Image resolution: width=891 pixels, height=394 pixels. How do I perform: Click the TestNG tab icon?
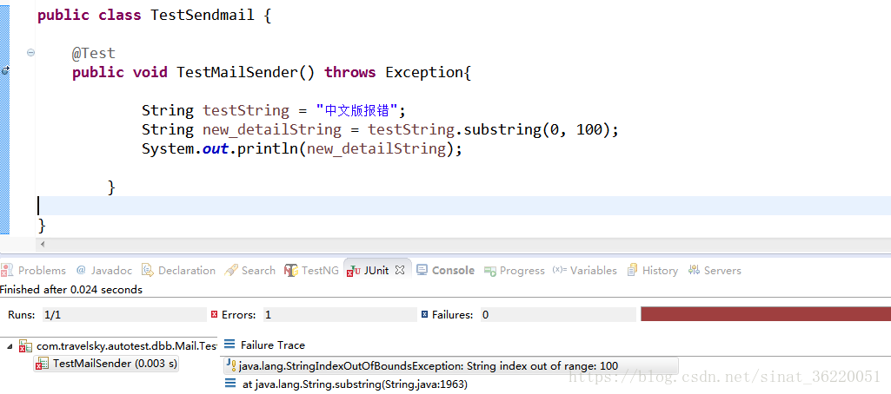click(291, 271)
